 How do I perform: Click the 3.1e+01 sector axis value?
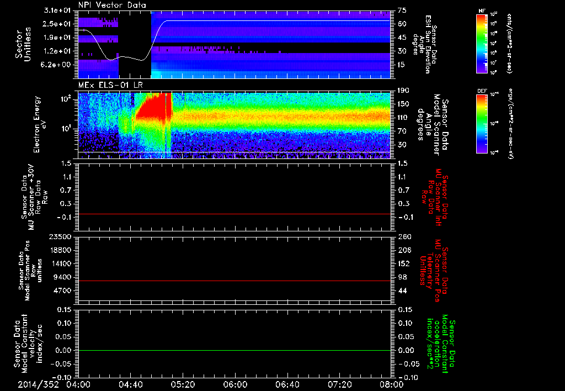[x=57, y=10]
